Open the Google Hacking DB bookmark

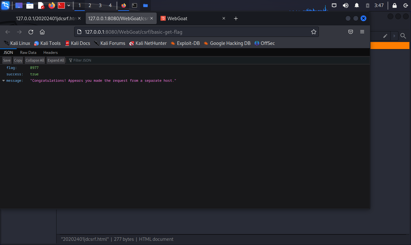[227, 43]
